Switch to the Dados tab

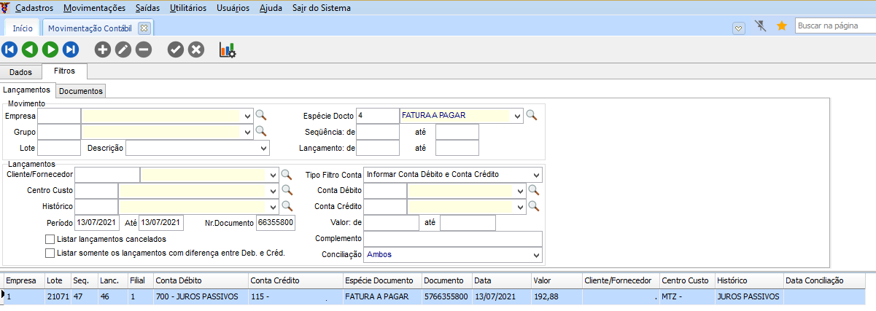[21, 72]
